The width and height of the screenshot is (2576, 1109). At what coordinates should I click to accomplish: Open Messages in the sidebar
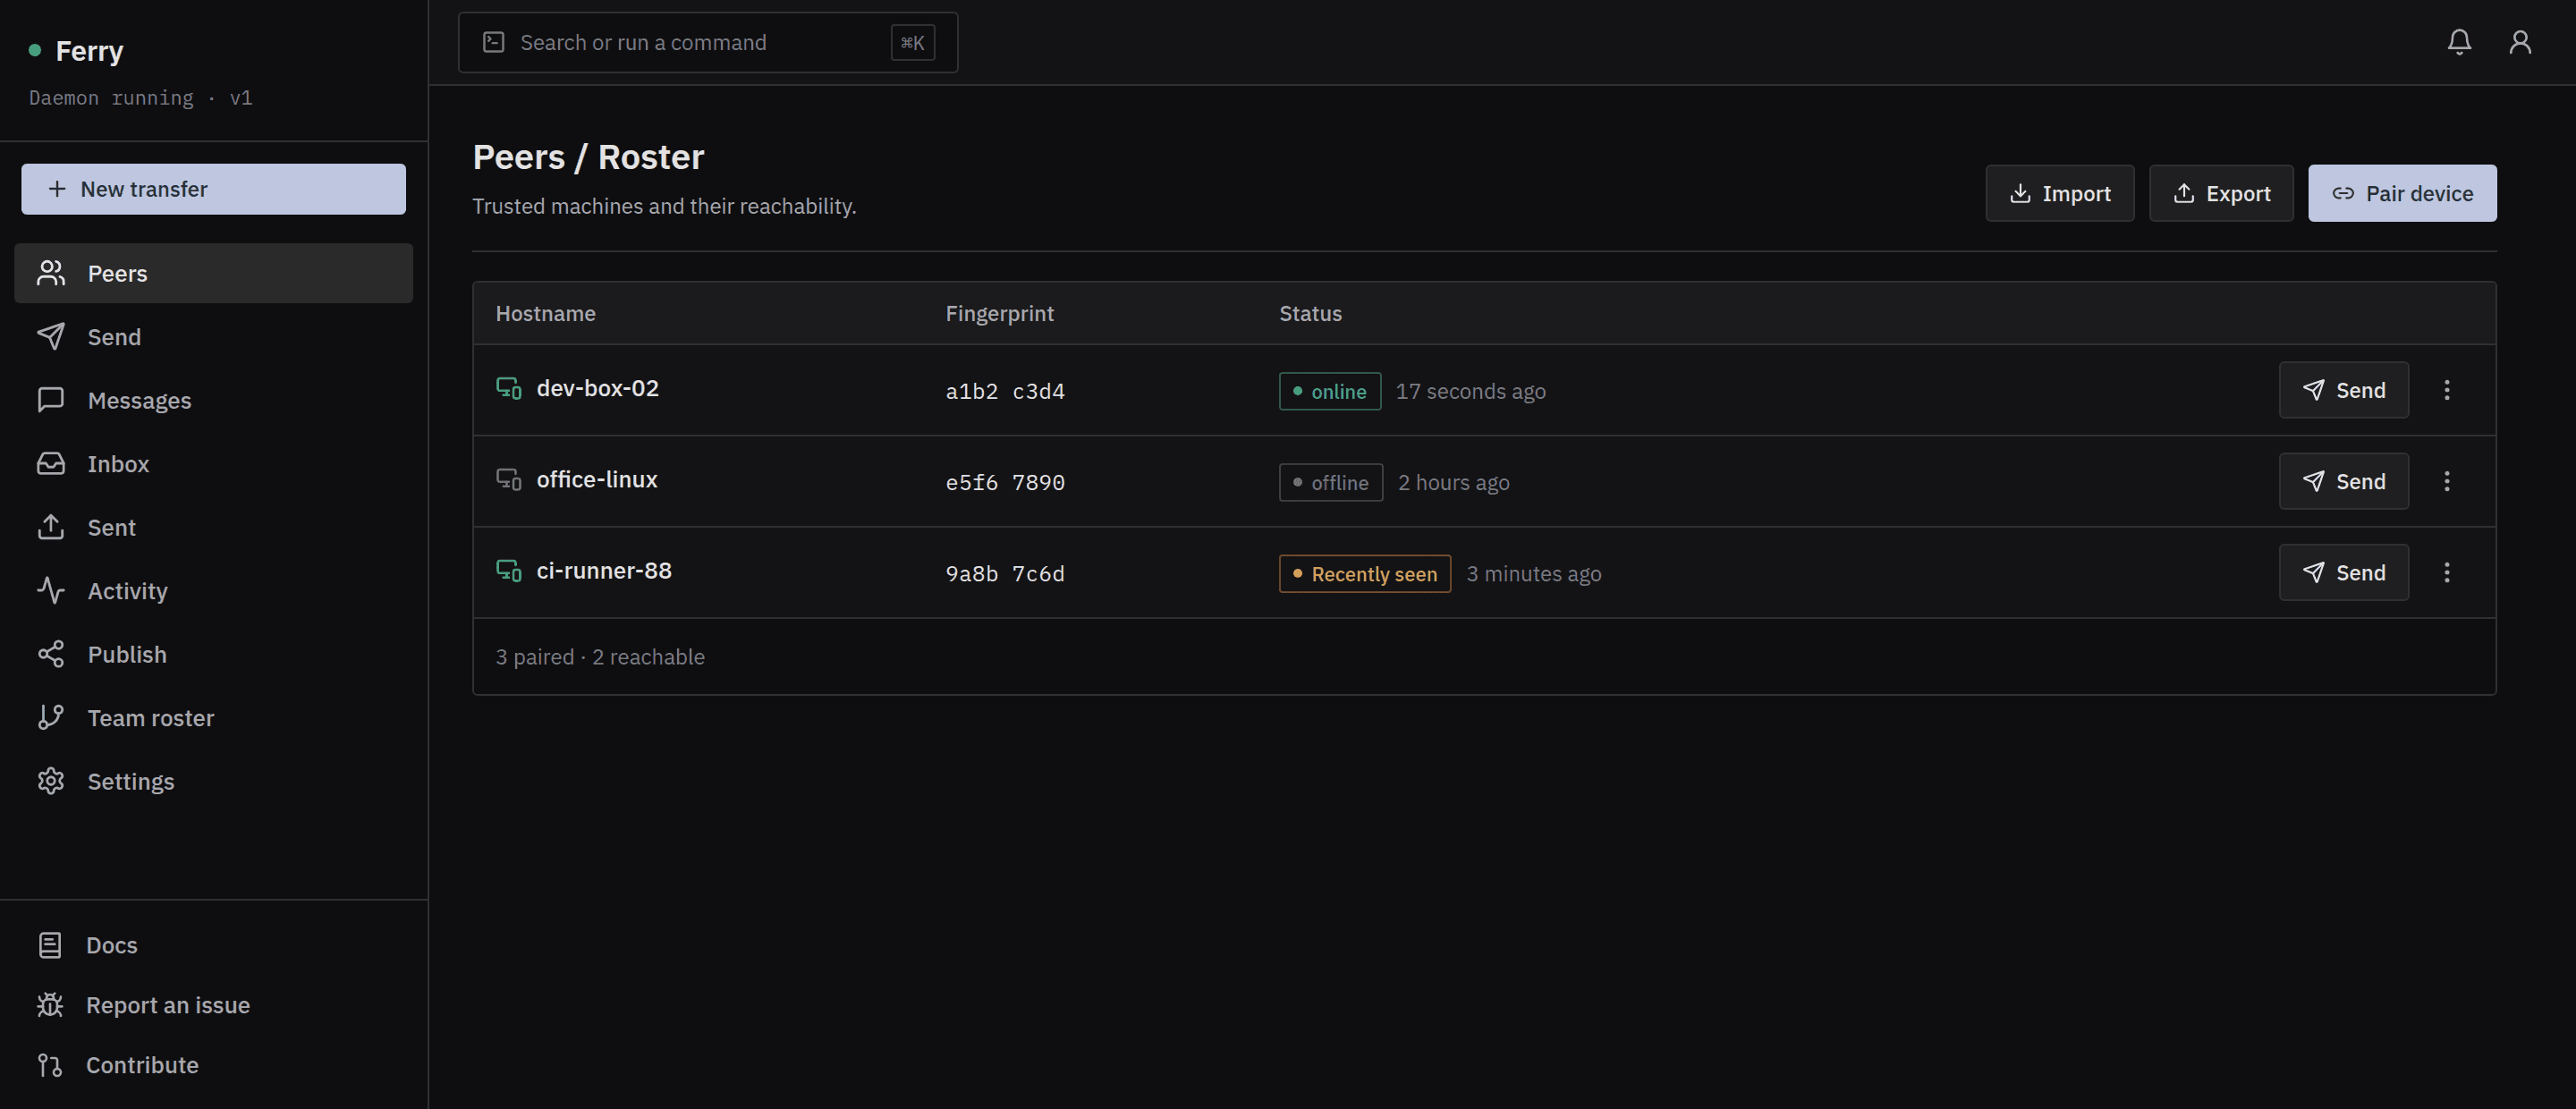pyautogui.click(x=213, y=400)
